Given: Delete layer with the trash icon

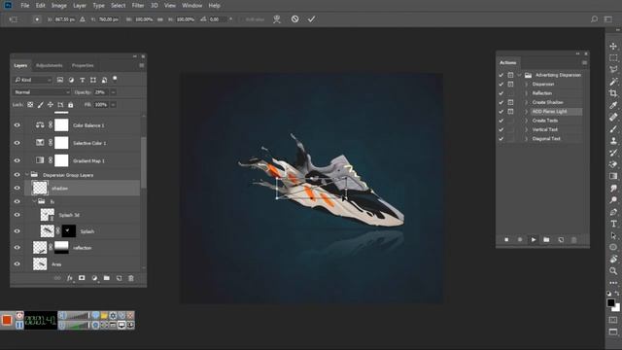Looking at the screenshot, I should point(131,278).
